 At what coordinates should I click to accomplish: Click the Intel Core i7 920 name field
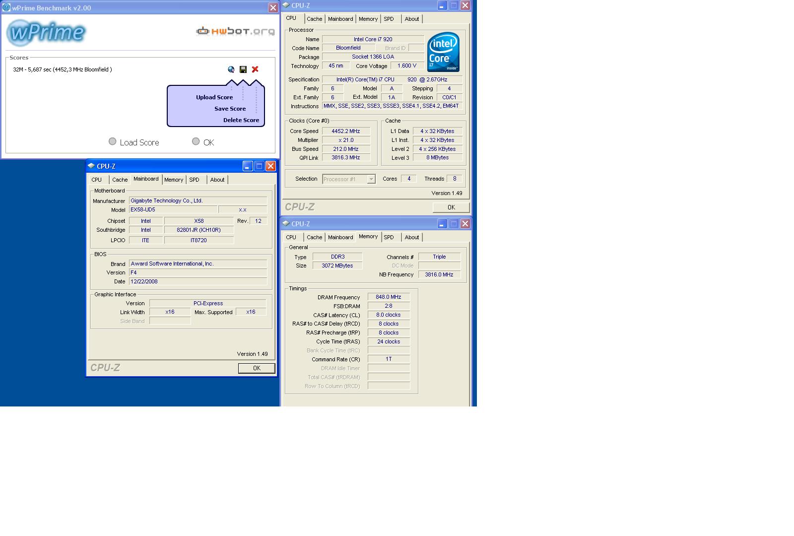(373, 39)
